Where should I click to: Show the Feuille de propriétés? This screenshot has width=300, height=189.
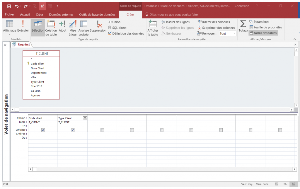pos(265,27)
